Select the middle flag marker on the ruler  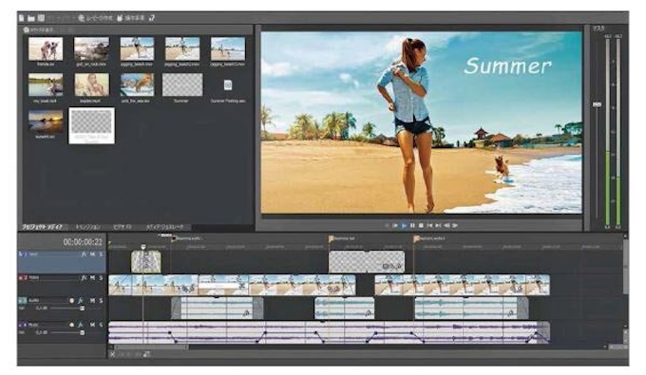point(331,238)
